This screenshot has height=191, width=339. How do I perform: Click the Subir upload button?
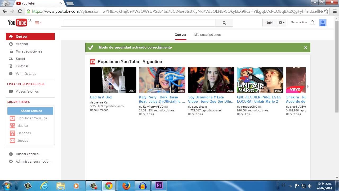(x=270, y=23)
